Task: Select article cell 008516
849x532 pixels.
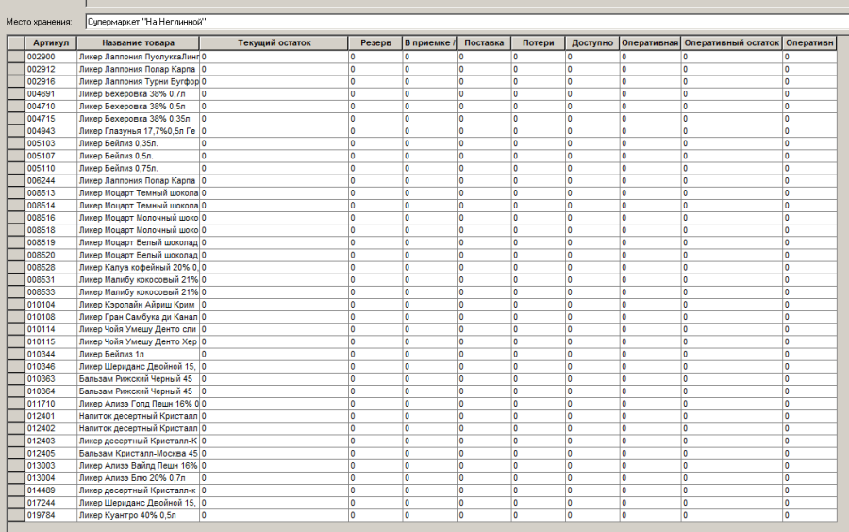Action: (51, 218)
